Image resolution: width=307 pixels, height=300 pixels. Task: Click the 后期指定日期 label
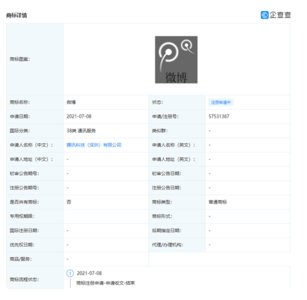167,231
